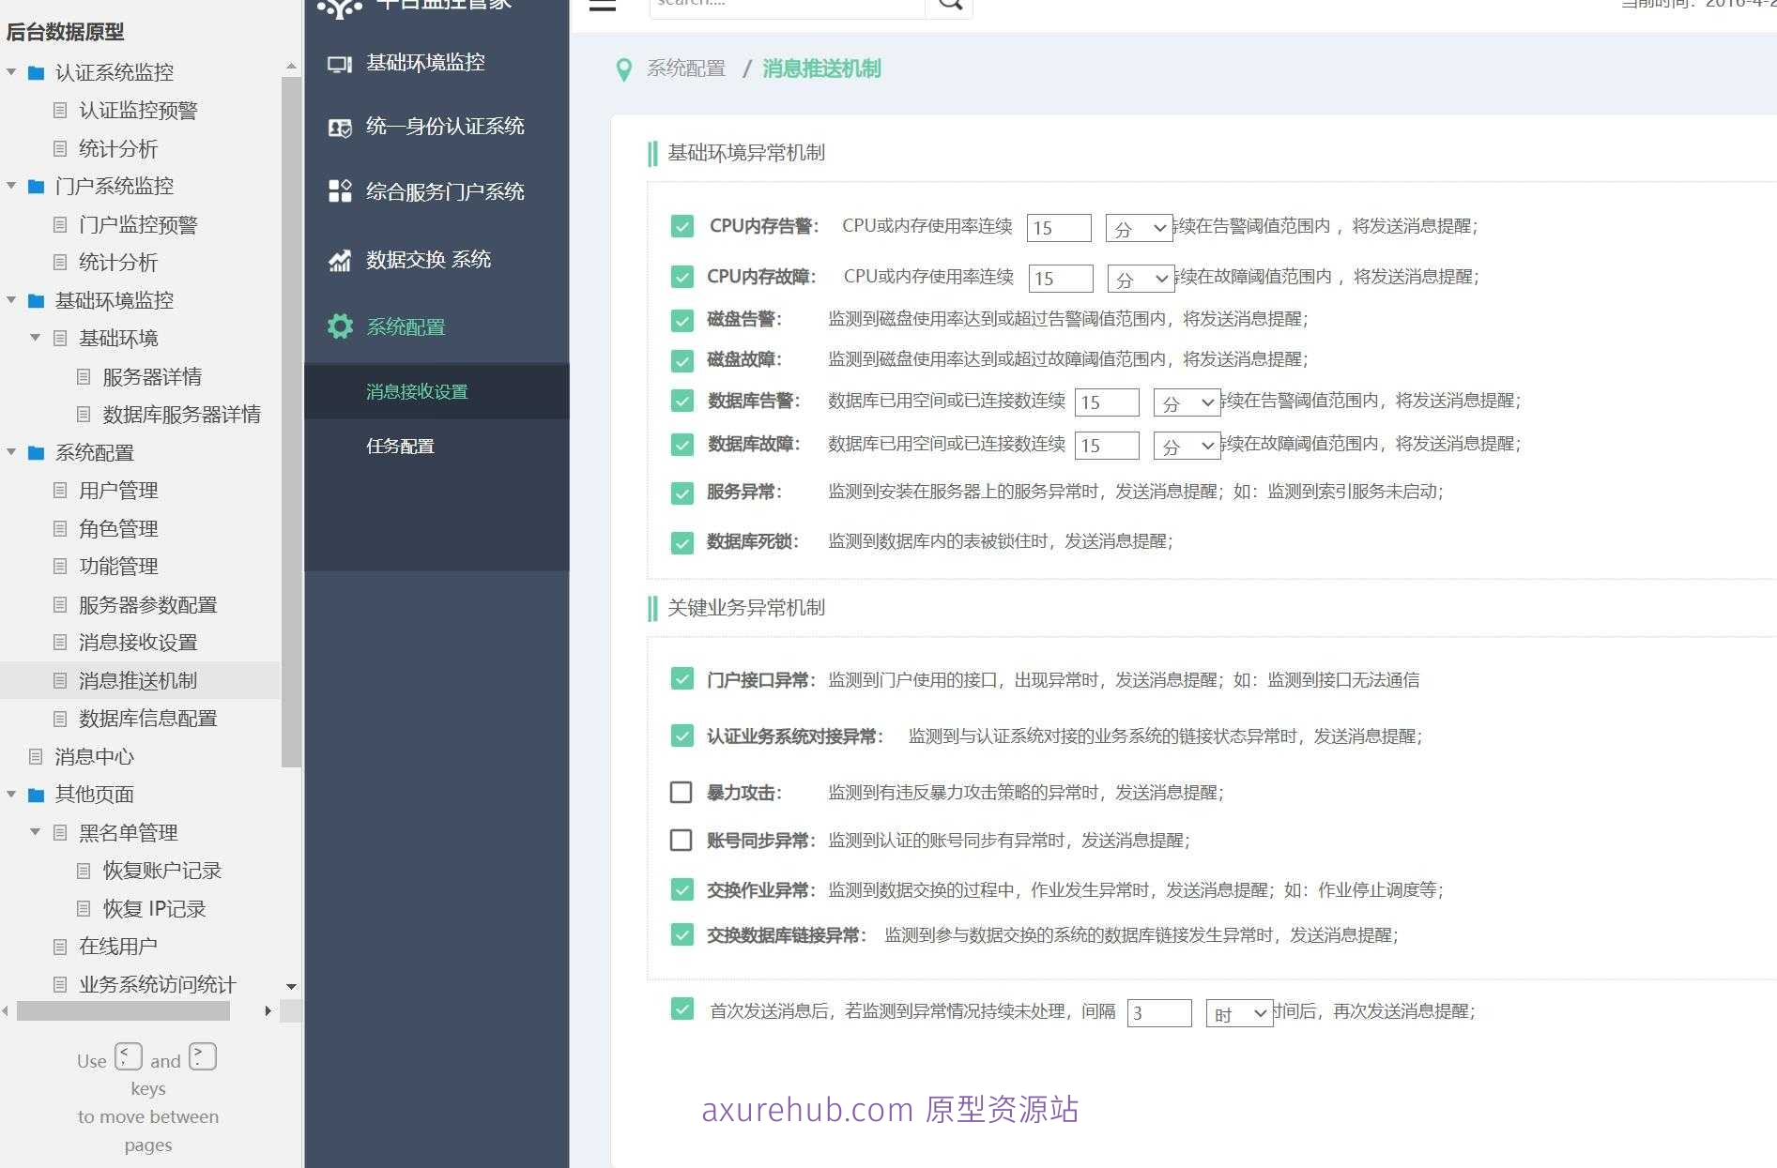Viewport: 1777px width, 1168px height.
Task: Open the 时 dropdown near bottom message setting
Action: [1239, 1013]
